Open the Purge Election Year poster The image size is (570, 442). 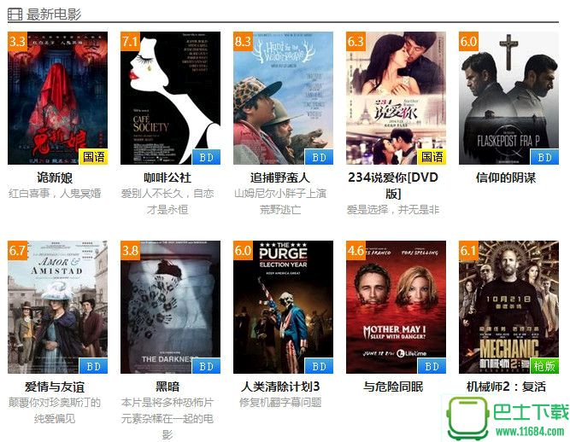(283, 307)
